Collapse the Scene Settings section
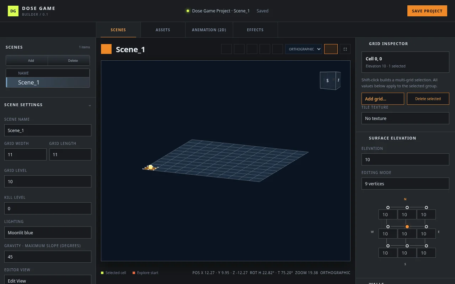Viewport: 455px width, 284px height. tap(90, 105)
